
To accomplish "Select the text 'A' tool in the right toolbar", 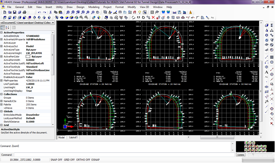I will coord(266,72).
